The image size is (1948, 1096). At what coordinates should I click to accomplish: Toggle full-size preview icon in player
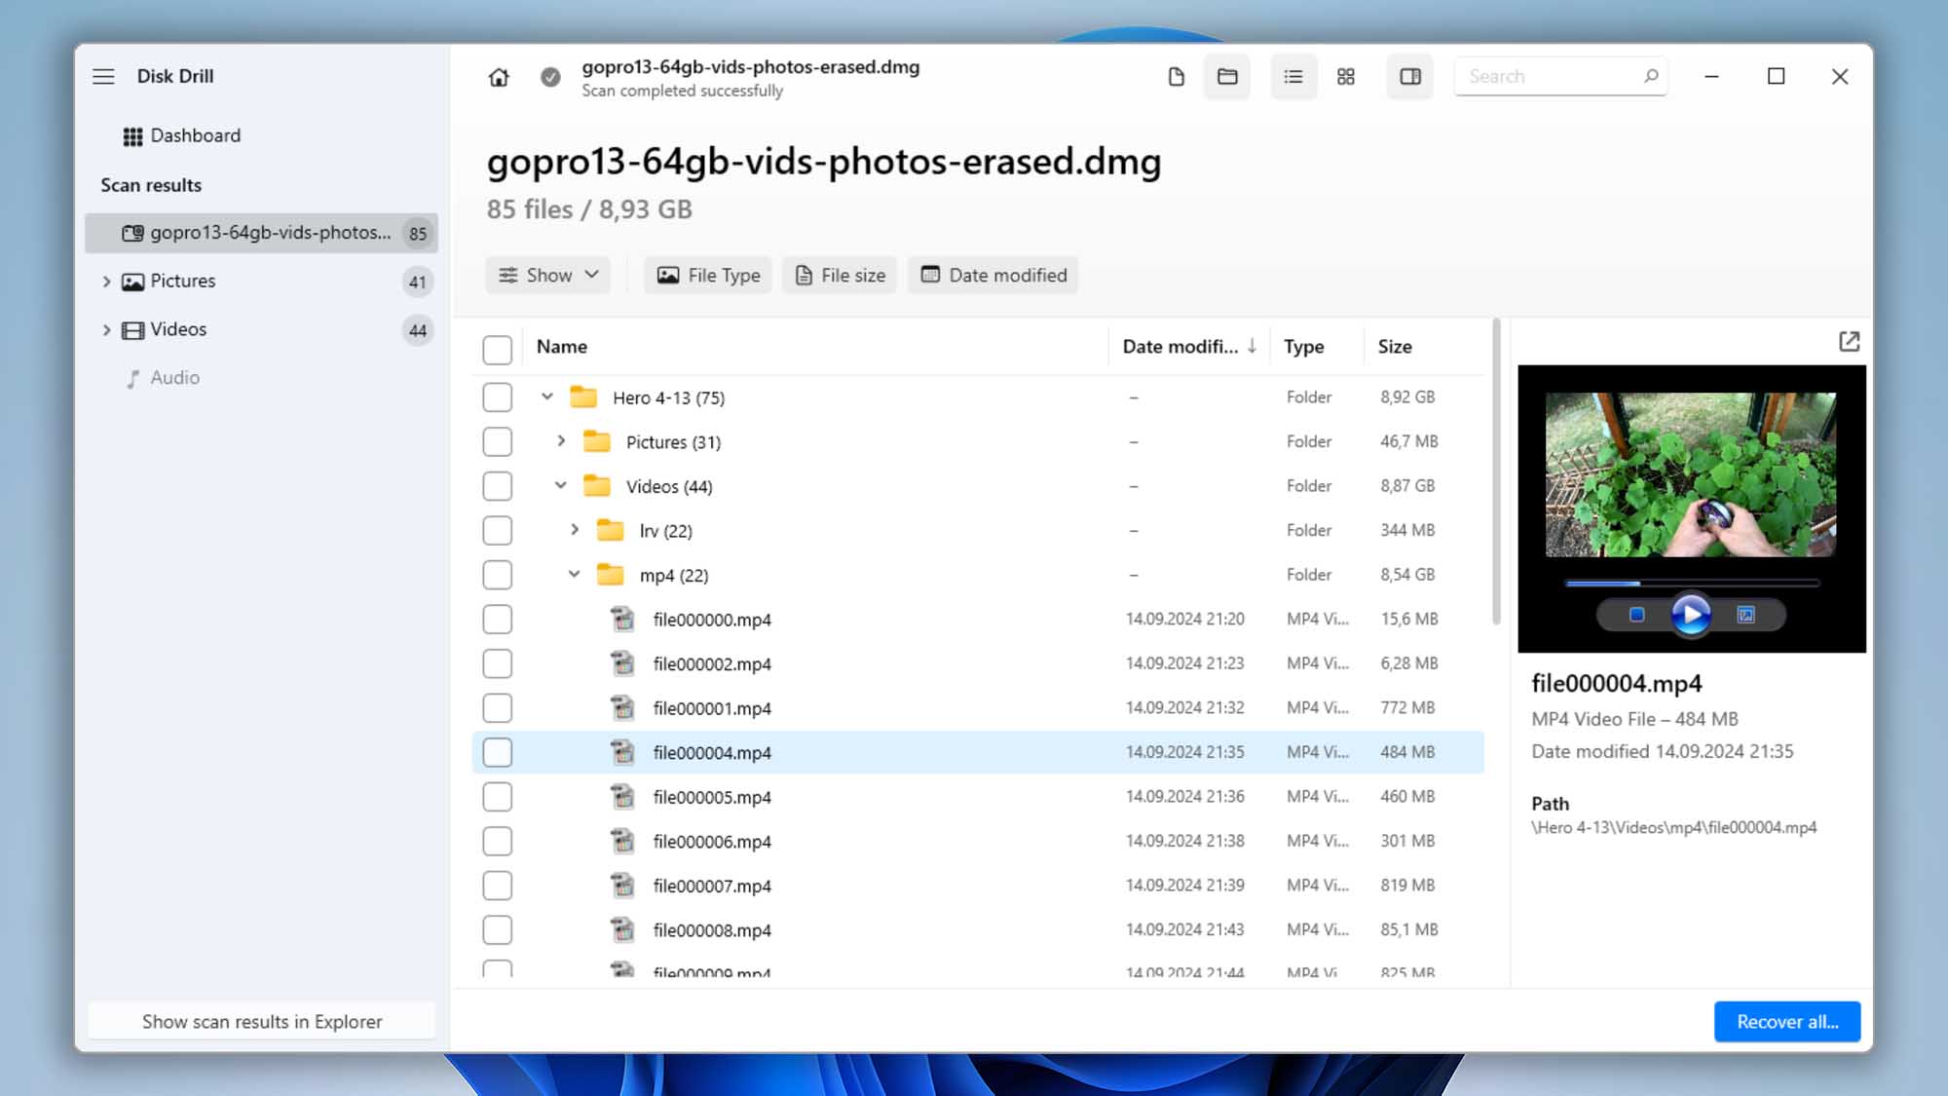click(1745, 615)
